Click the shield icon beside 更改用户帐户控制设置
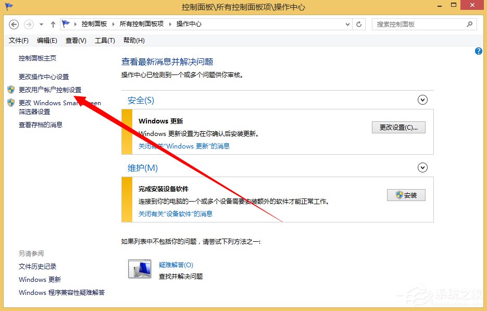Image resolution: width=487 pixels, height=311 pixels. [10, 90]
